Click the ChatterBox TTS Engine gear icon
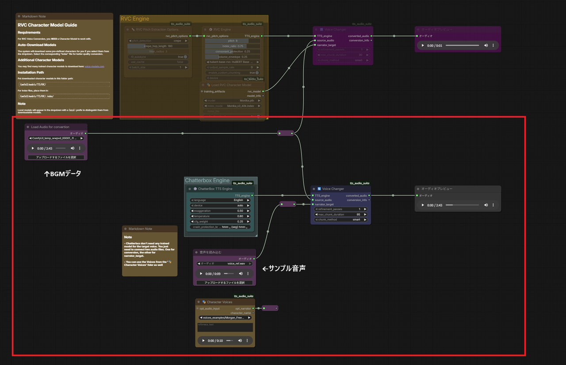Image resolution: width=566 pixels, height=365 pixels. pos(195,189)
